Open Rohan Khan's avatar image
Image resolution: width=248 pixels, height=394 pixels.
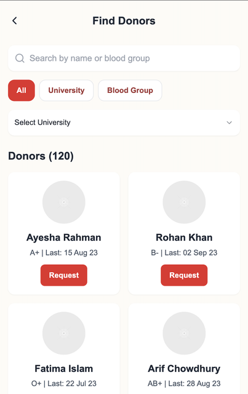184,202
